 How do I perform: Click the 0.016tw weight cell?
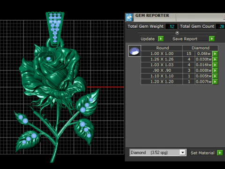pos(203,65)
